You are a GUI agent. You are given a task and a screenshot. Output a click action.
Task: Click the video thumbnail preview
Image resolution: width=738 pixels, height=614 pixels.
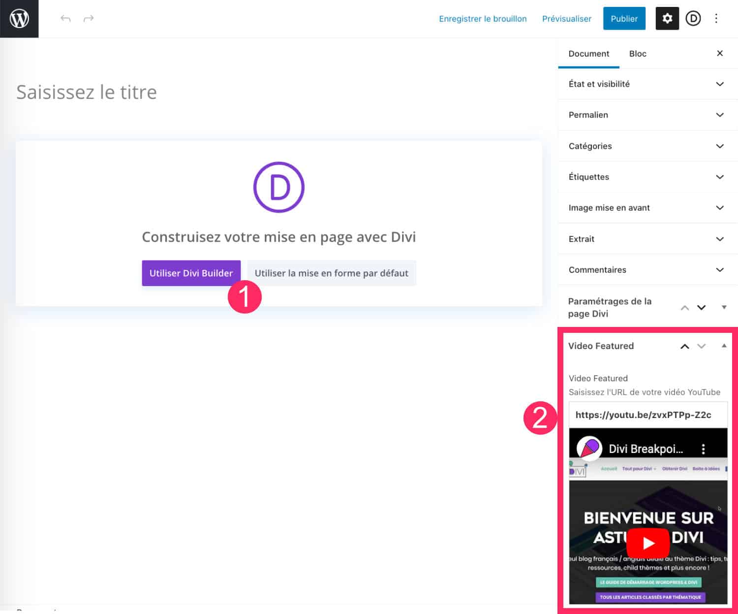tap(648, 516)
